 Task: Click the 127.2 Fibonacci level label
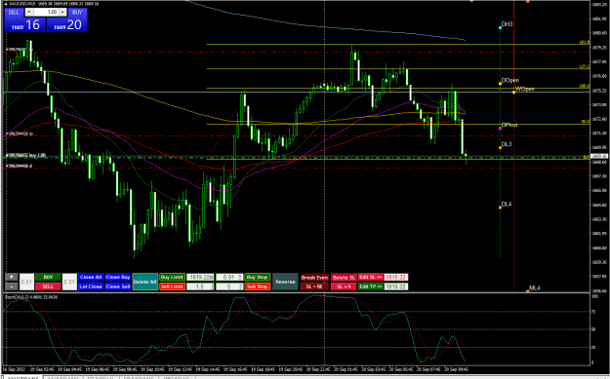pos(585,67)
